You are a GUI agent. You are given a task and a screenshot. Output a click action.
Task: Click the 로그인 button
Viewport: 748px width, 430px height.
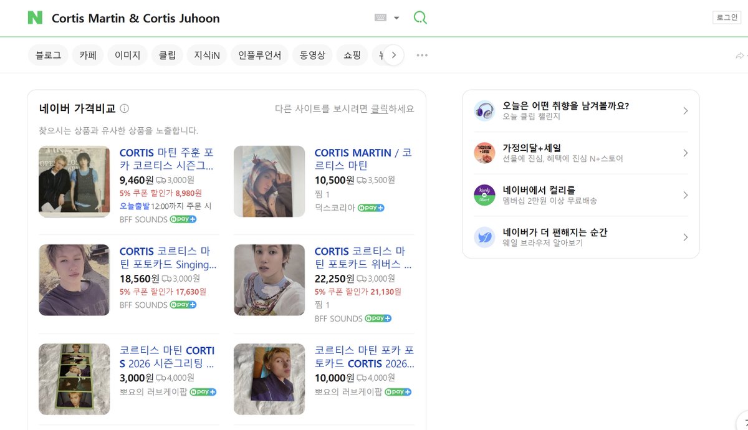click(x=727, y=17)
